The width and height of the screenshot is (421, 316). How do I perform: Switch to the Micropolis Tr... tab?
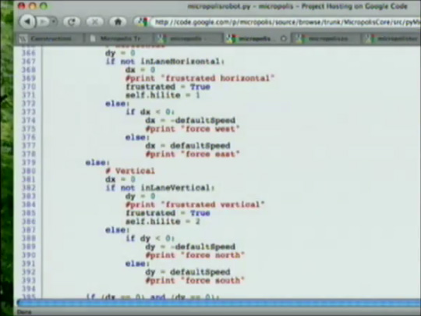click(119, 39)
